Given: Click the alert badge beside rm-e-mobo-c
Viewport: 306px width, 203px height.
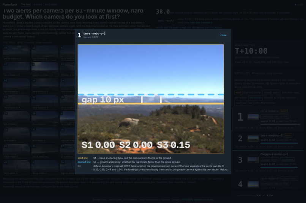Looking at the screenshot, I should point(284,111).
